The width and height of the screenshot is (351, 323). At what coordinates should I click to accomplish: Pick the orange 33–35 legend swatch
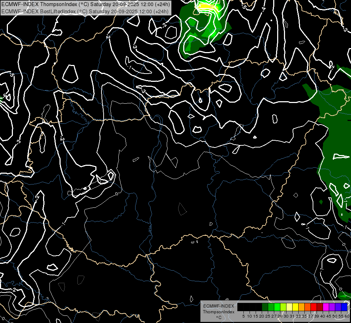302,307
